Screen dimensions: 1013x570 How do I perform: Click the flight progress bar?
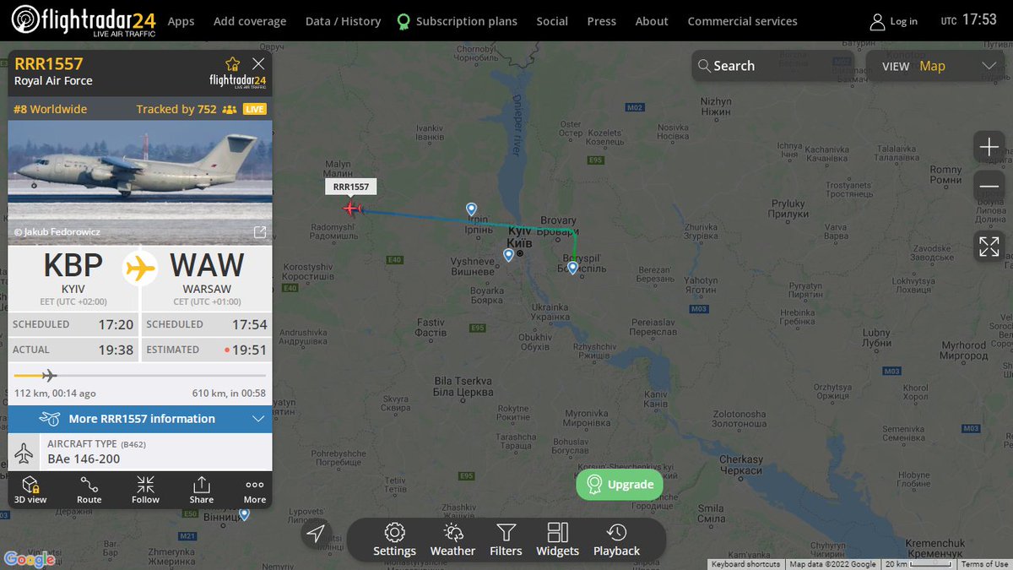point(140,376)
